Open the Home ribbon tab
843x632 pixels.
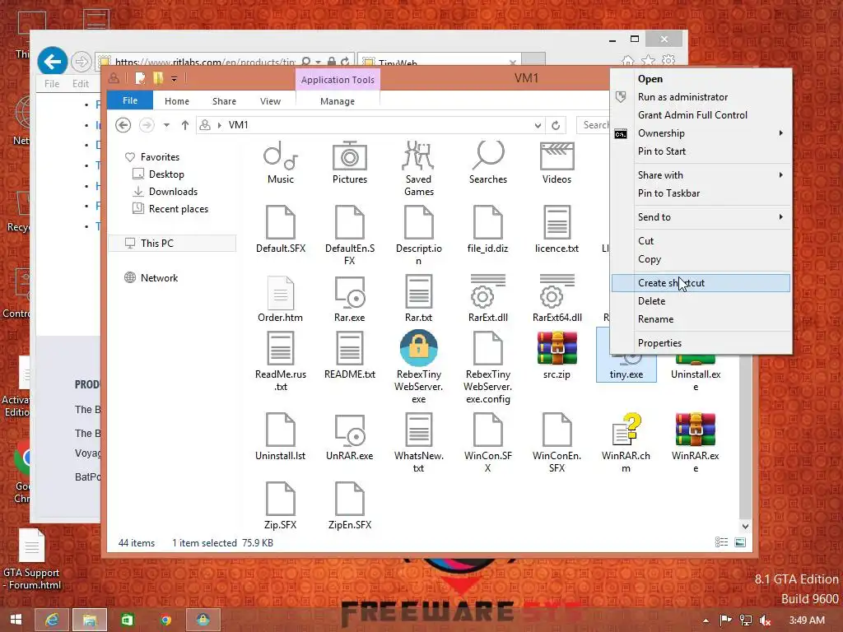177,101
